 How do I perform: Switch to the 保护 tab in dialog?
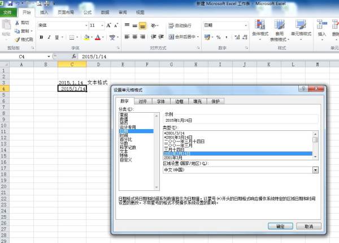(215, 101)
